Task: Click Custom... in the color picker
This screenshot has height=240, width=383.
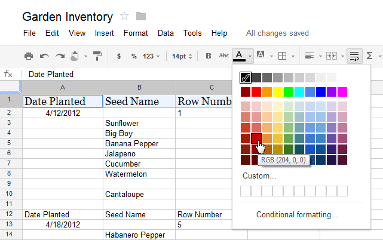Action: pos(259,176)
